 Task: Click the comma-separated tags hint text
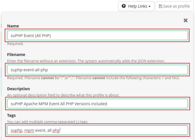click(x=47, y=122)
